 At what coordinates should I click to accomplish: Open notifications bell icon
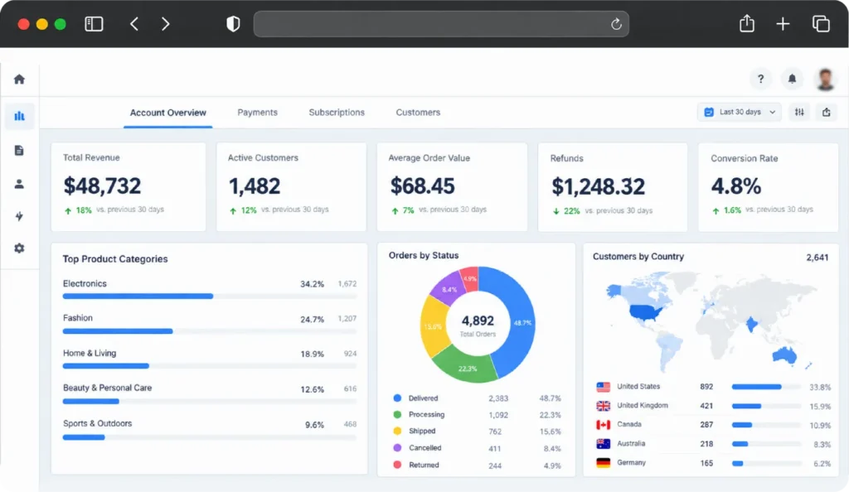tap(792, 79)
